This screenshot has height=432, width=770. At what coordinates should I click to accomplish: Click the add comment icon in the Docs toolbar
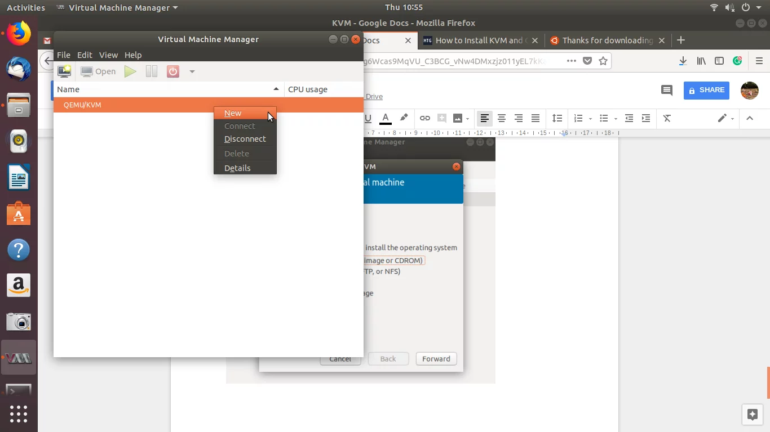pos(442,118)
